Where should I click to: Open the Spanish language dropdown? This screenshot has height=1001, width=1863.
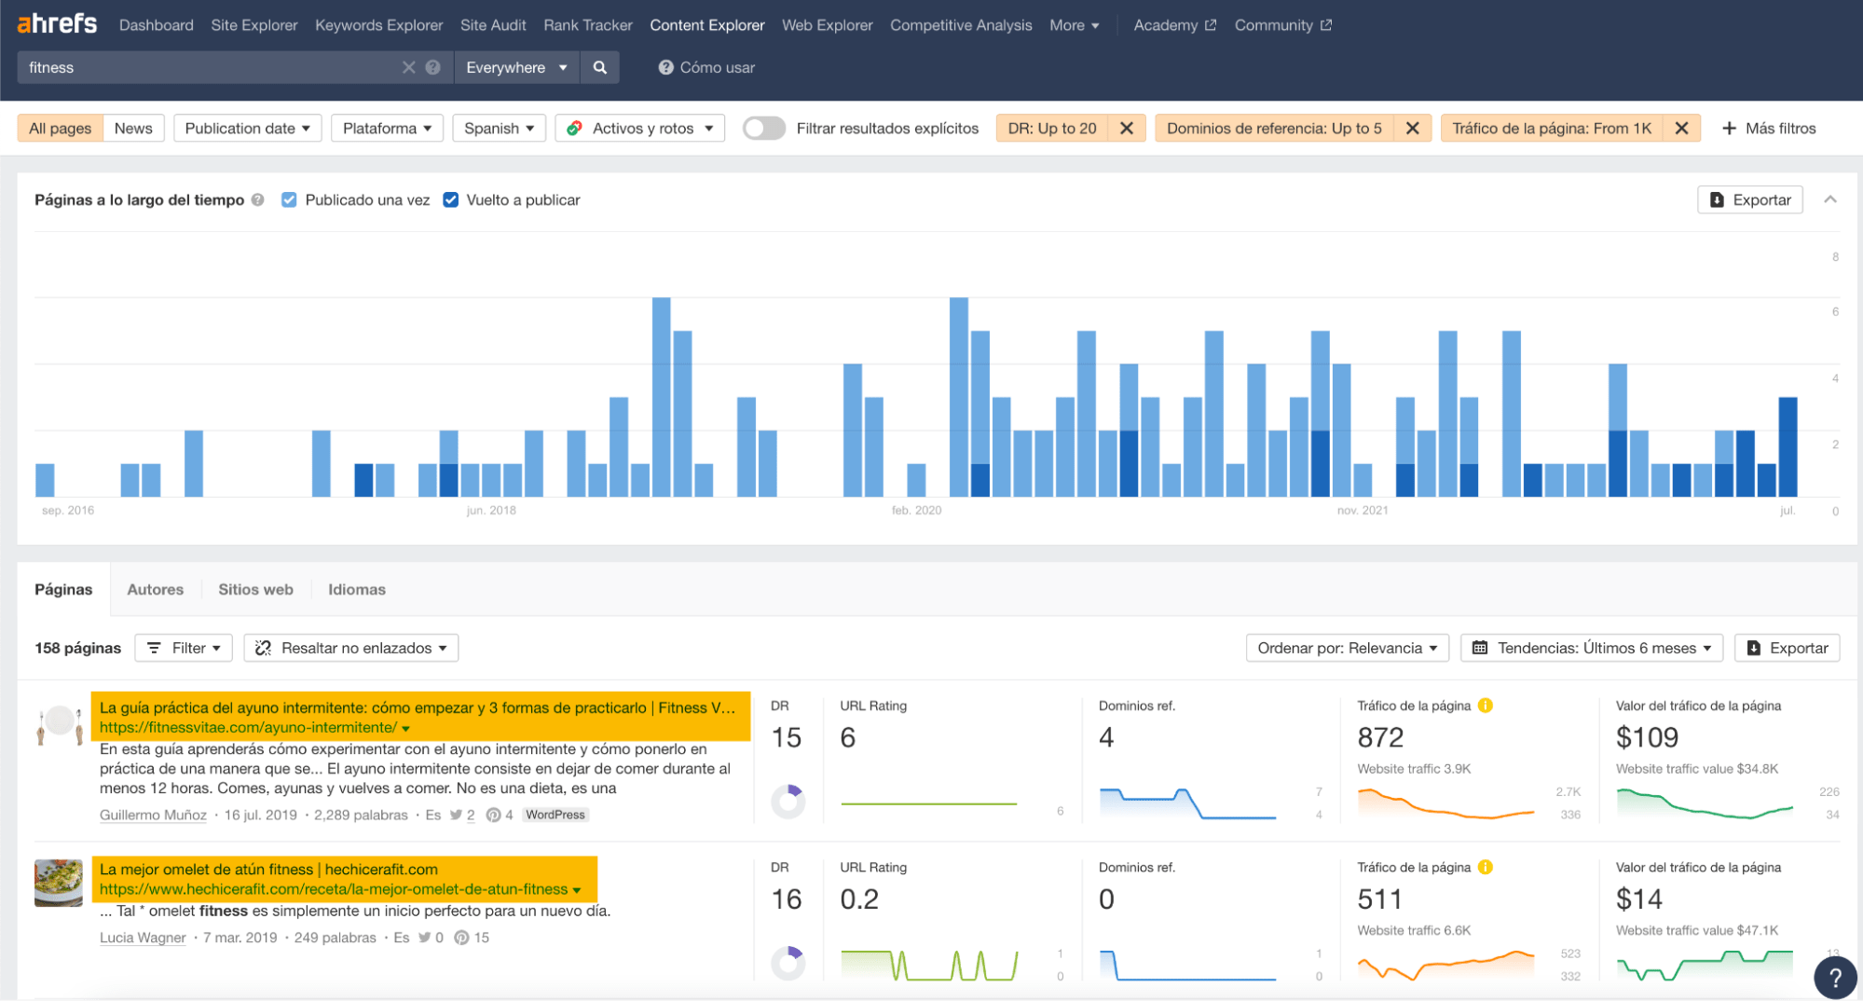tap(499, 128)
